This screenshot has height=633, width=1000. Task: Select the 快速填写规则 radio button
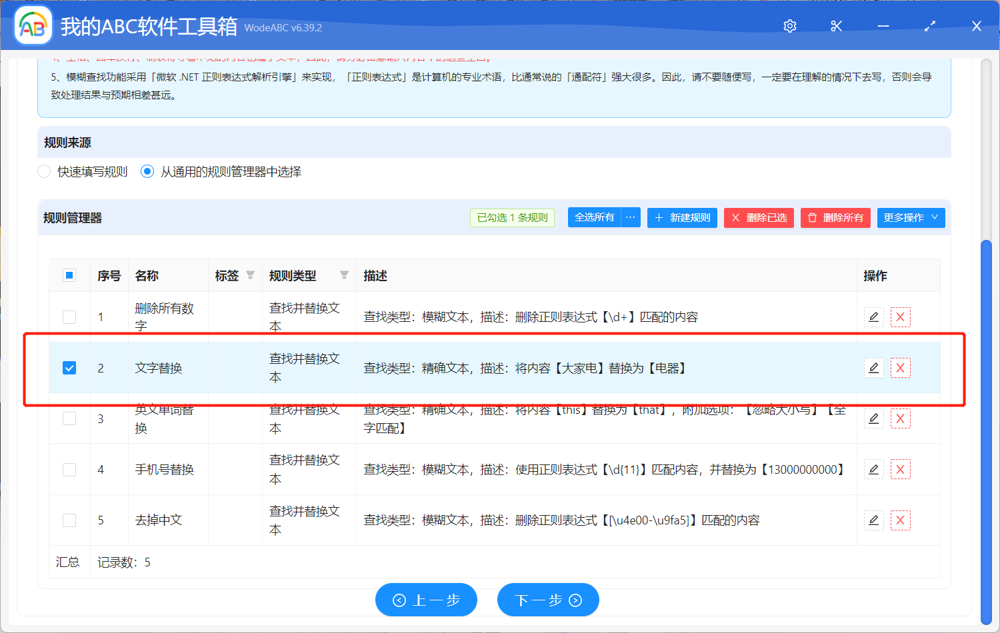pos(43,171)
